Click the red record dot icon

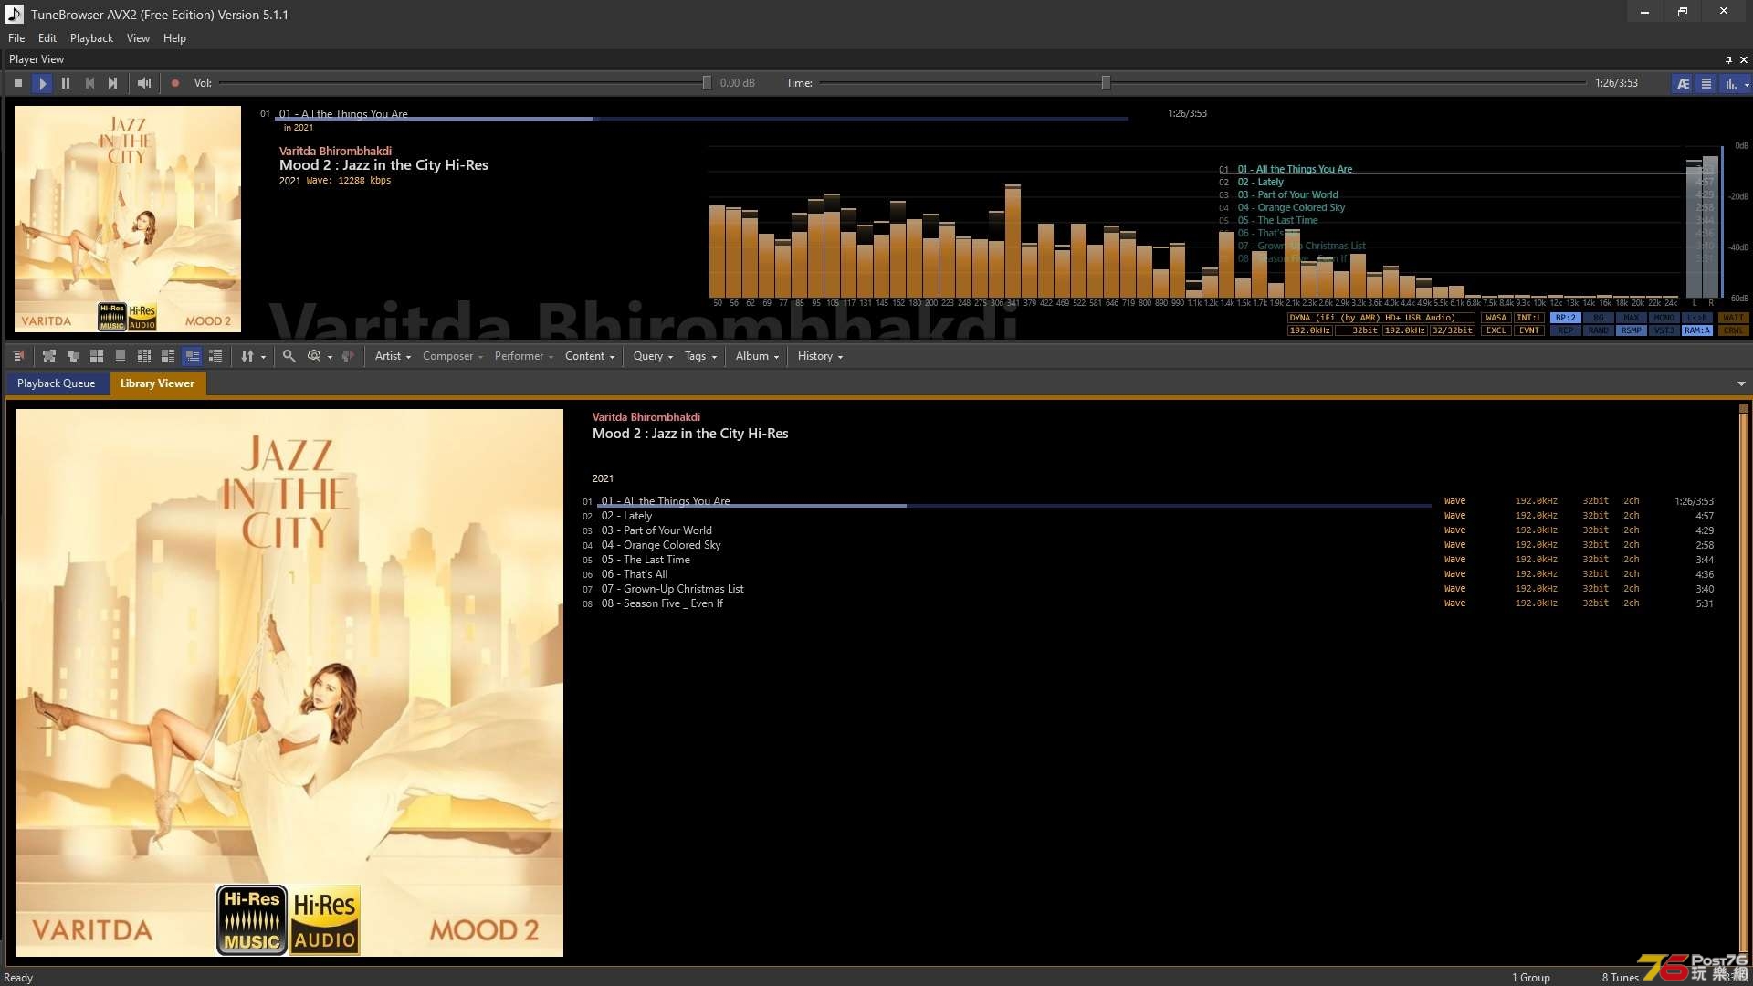tap(175, 83)
